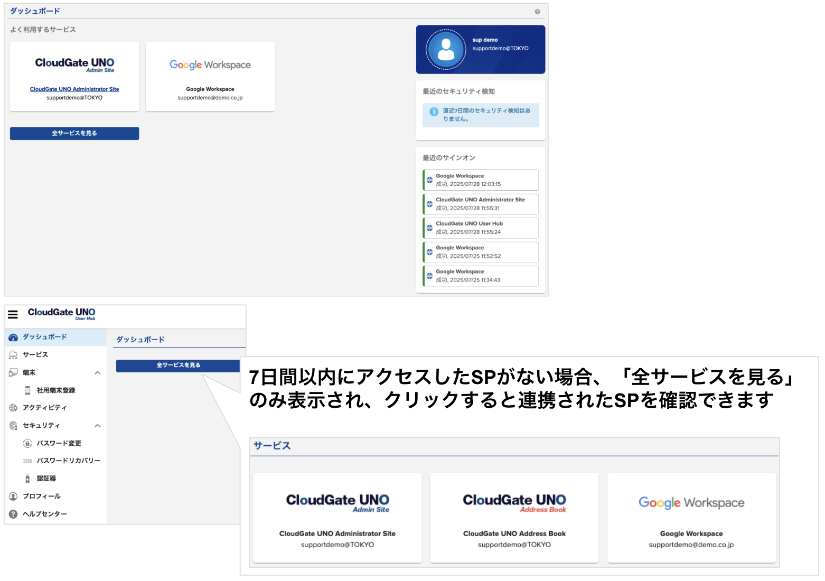Select ダッシュボード in the sidebar menu
Image resolution: width=825 pixels, height=581 pixels.
(x=55, y=337)
